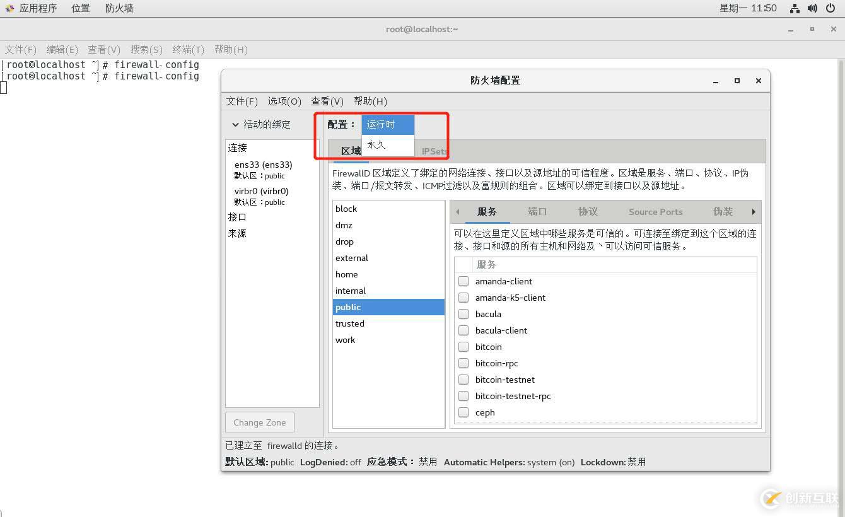Select the block zone

click(x=388, y=209)
